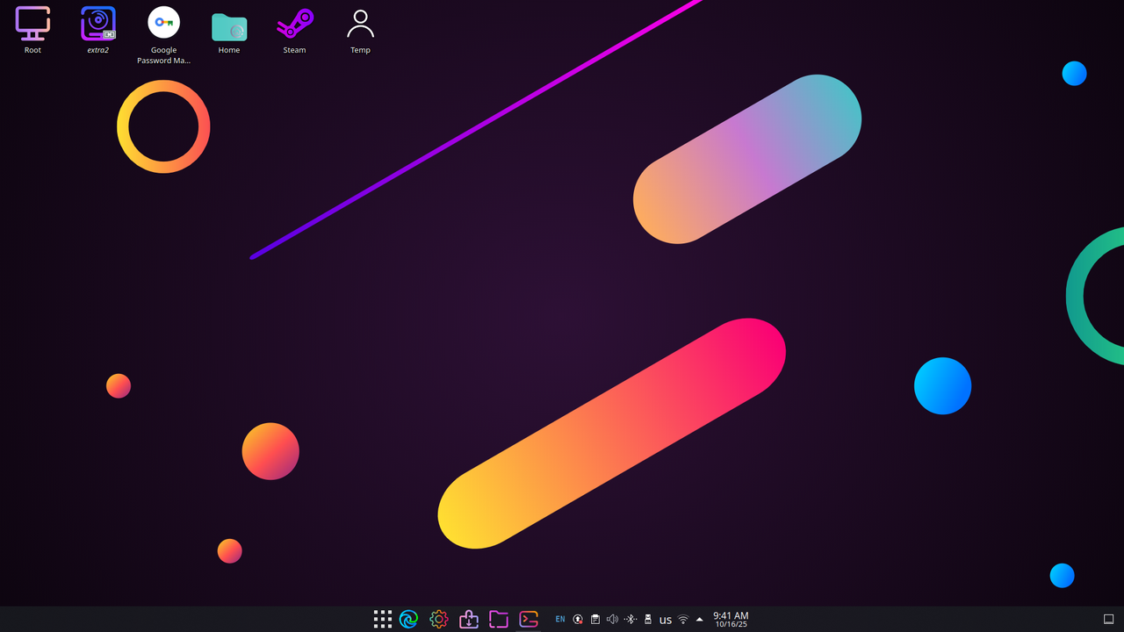Image resolution: width=1124 pixels, height=632 pixels.
Task: Open the clipboard tray icon
Action: (595, 619)
